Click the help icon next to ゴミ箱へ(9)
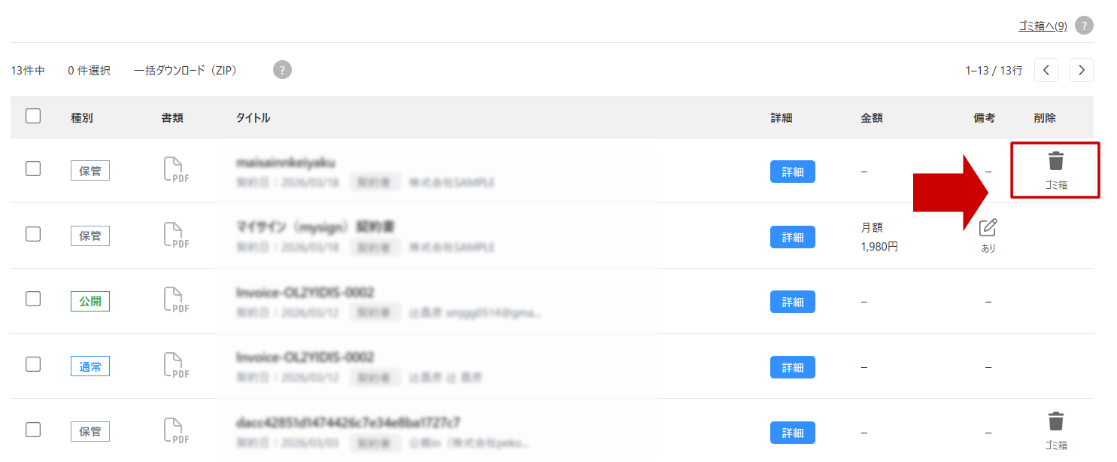1117x462 pixels. 1084,25
